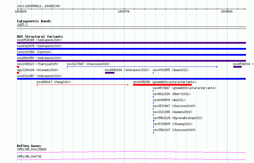Select the dgv229n106 (Alsmadi2014) variant label

click(x=38, y=70)
